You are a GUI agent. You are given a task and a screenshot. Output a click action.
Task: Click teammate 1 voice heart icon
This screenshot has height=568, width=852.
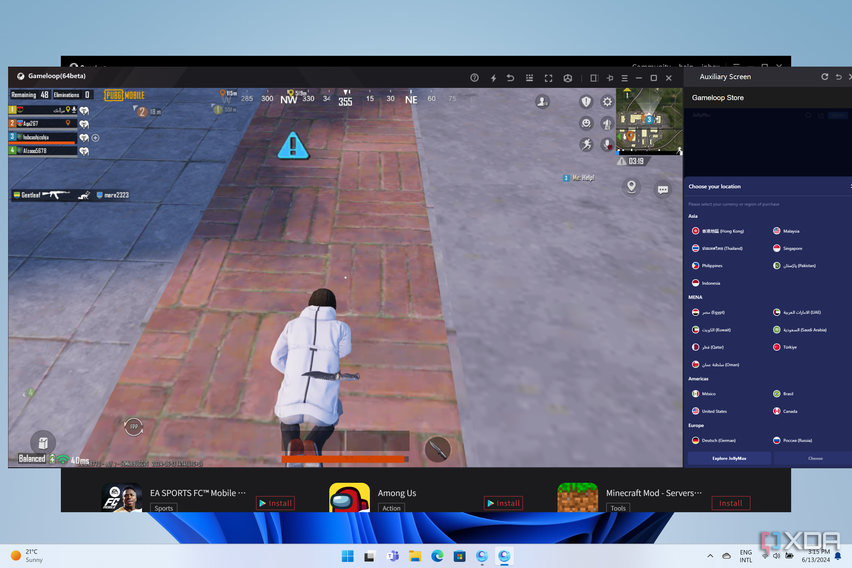click(84, 111)
